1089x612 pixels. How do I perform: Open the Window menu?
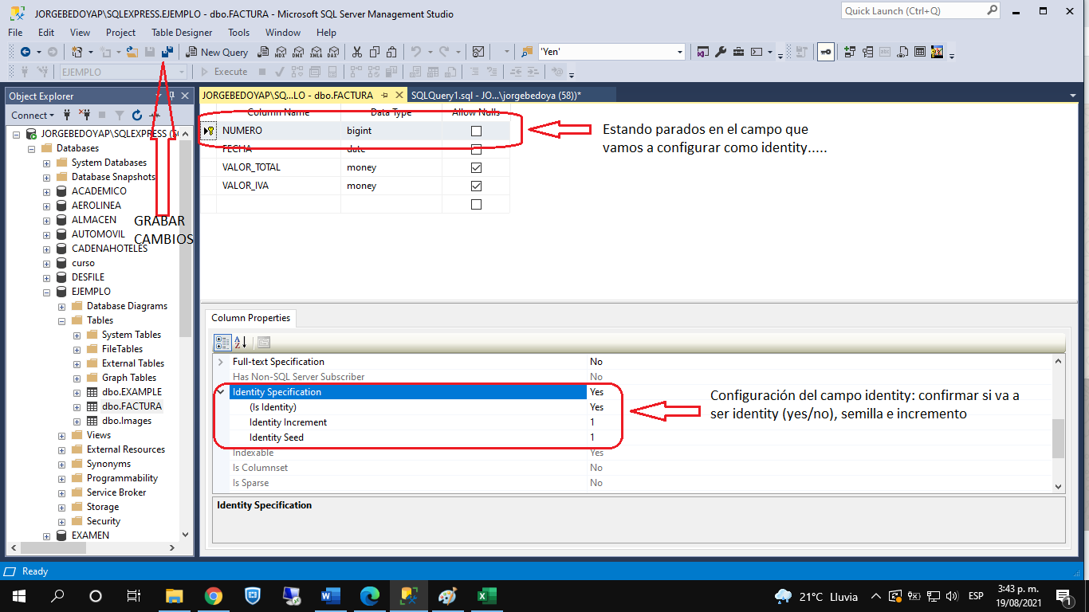(x=283, y=33)
